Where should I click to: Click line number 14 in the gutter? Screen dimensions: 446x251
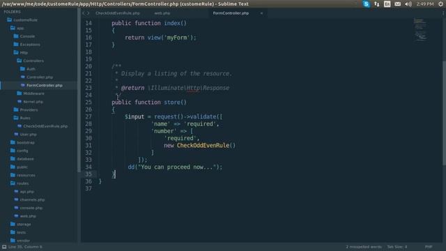pyautogui.click(x=89, y=23)
